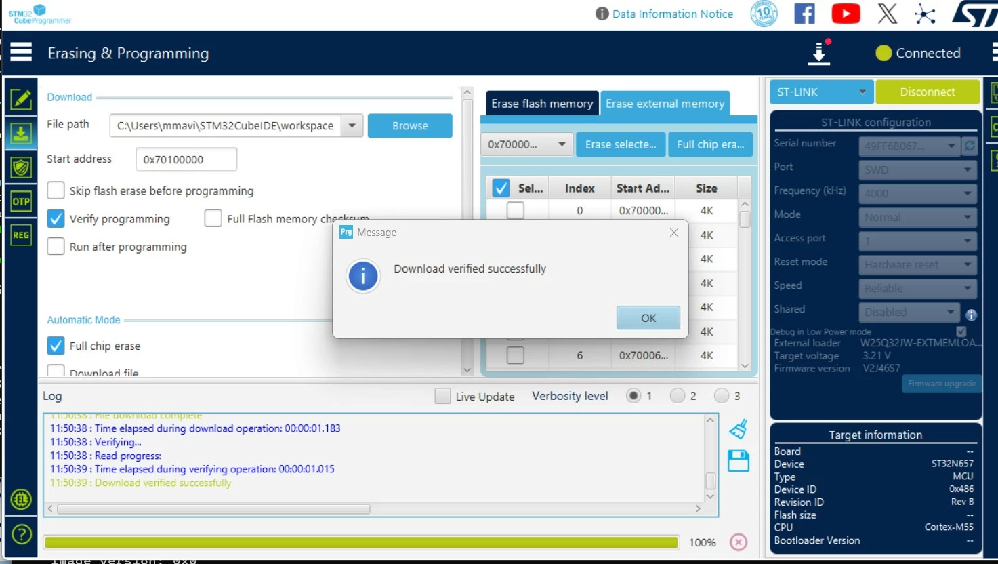The height and width of the screenshot is (564, 998).
Task: Click Erase selected sectors button
Action: point(621,144)
